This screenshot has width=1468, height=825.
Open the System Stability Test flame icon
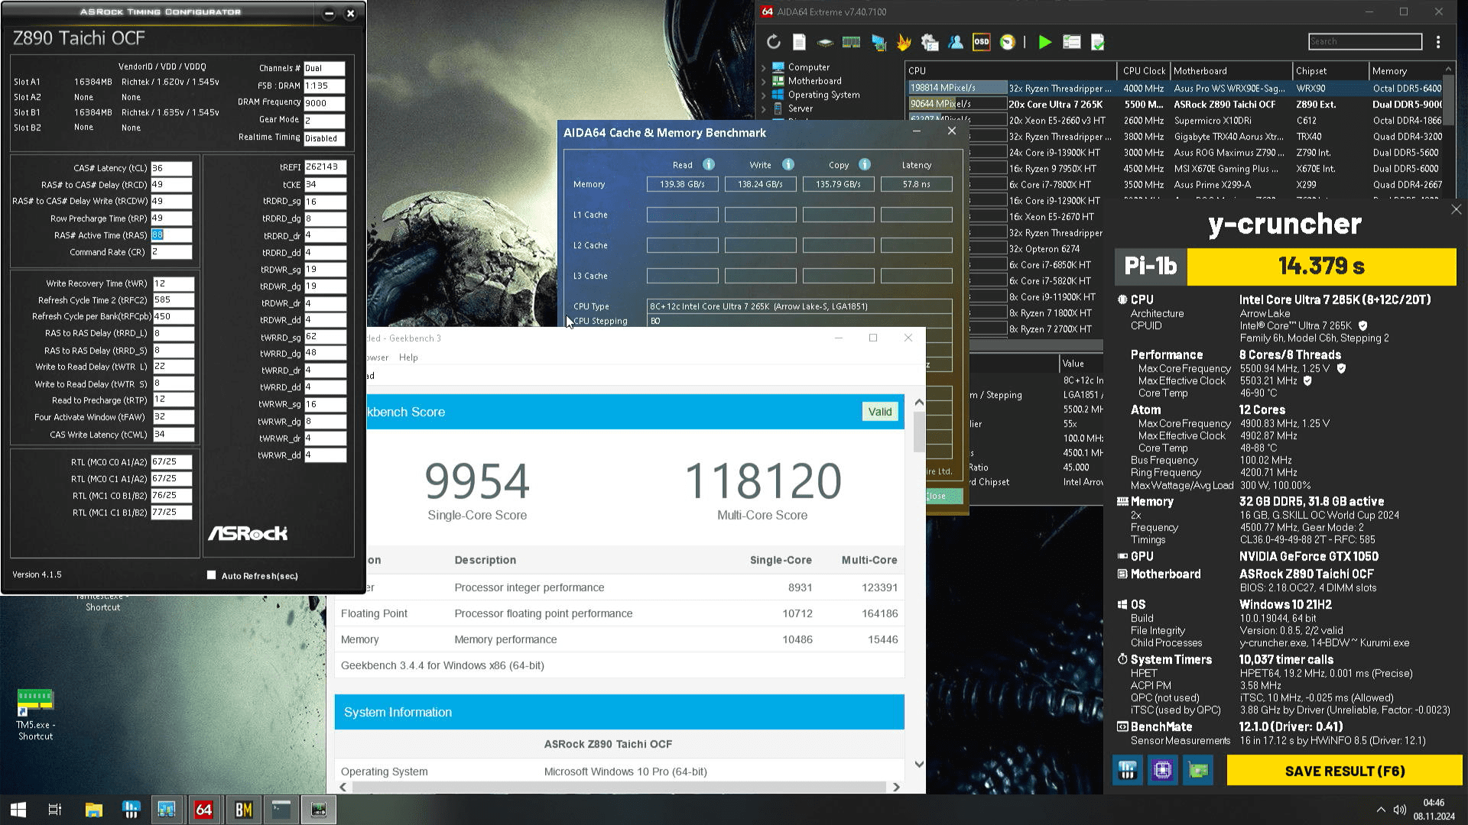(903, 42)
